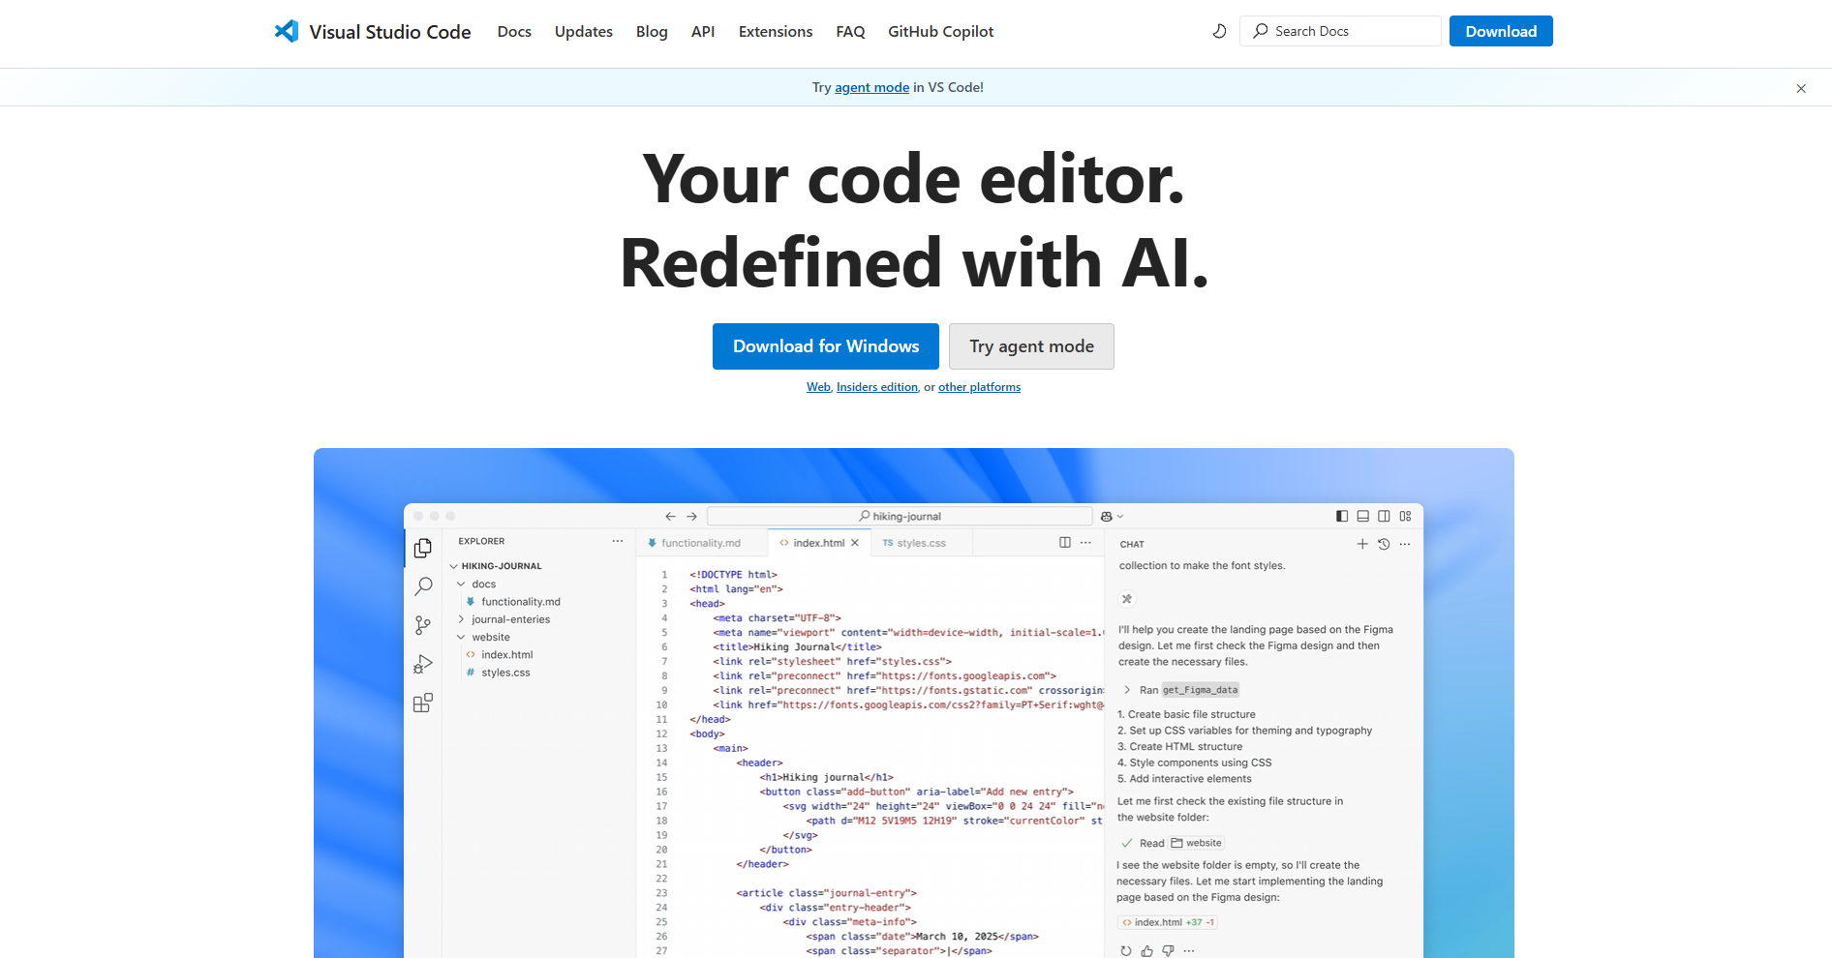Image resolution: width=1832 pixels, height=958 pixels.
Task: Toggle the bottom panel layout icon
Action: coord(1363,517)
